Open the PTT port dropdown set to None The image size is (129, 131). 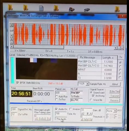tap(115, 111)
